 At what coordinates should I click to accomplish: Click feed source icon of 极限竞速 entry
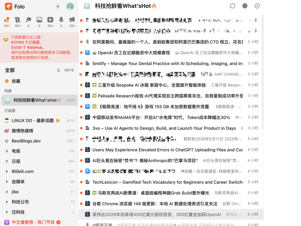pyautogui.click(x=87, y=106)
